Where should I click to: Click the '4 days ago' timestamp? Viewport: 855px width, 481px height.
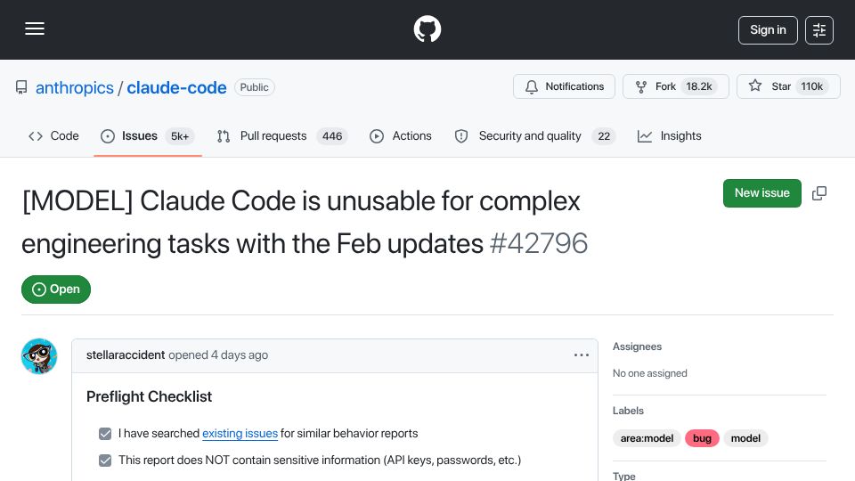240,355
